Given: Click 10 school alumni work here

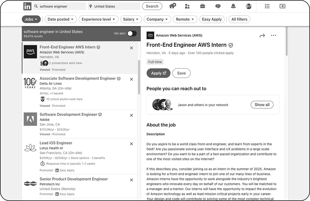Looking at the screenshot, I should click(64, 99).
